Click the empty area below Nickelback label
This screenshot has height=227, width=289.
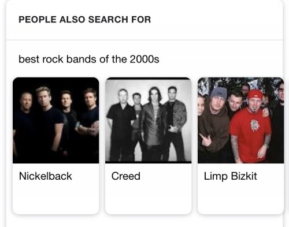pos(56,198)
